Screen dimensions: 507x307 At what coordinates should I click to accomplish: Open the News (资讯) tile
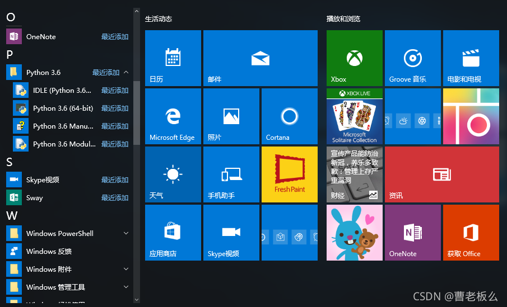[x=441, y=174]
